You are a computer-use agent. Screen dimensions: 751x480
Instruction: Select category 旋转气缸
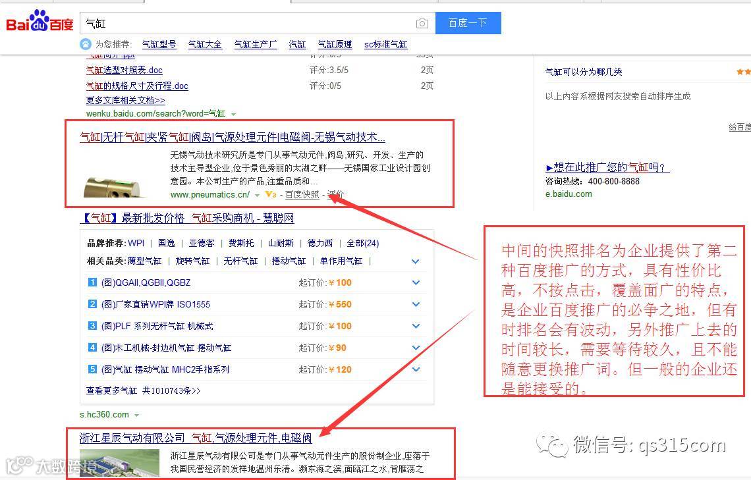point(192,261)
